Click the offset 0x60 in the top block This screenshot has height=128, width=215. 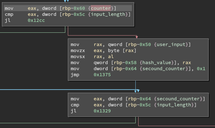click(79, 8)
